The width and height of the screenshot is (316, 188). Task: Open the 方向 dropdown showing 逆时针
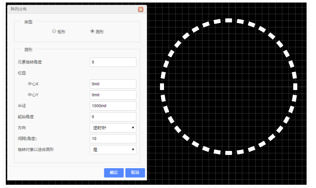click(113, 127)
